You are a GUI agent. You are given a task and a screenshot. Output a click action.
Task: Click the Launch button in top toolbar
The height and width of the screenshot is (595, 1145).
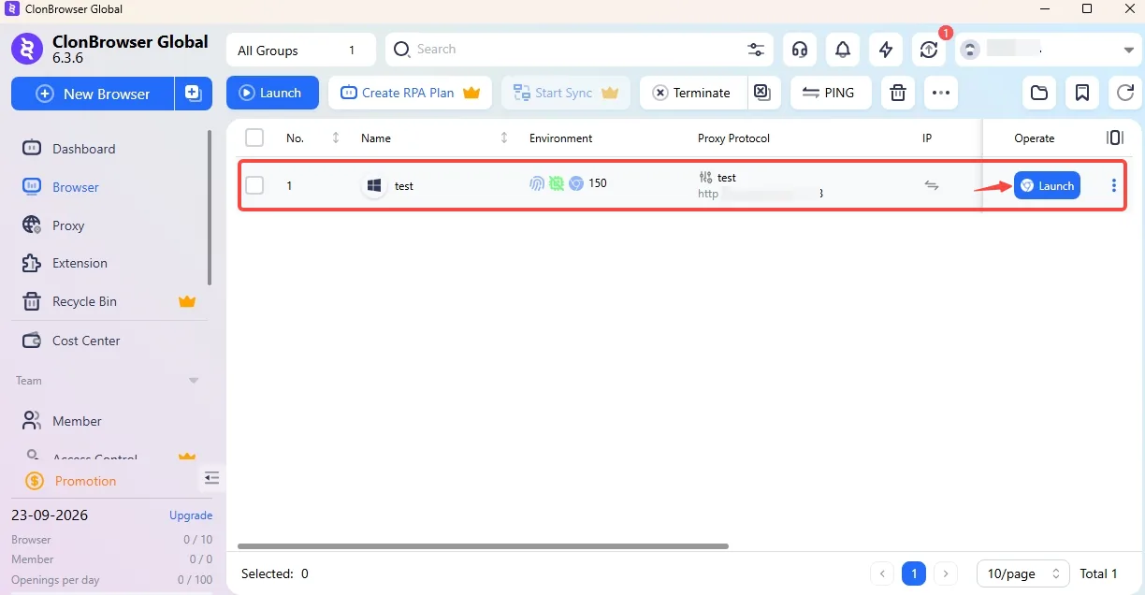pyautogui.click(x=272, y=93)
